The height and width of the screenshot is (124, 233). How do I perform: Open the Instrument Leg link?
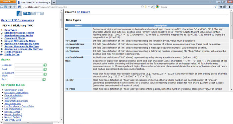point(13,103)
